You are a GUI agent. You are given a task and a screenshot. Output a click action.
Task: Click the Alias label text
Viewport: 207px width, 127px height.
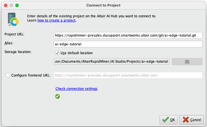[x=9, y=43]
